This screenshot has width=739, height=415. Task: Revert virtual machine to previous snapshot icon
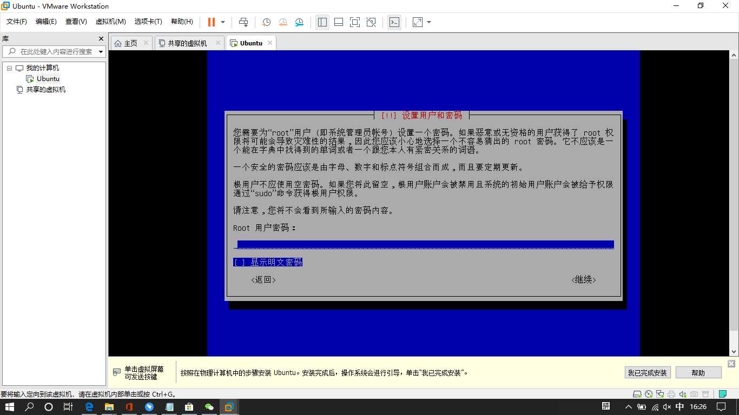point(283,22)
